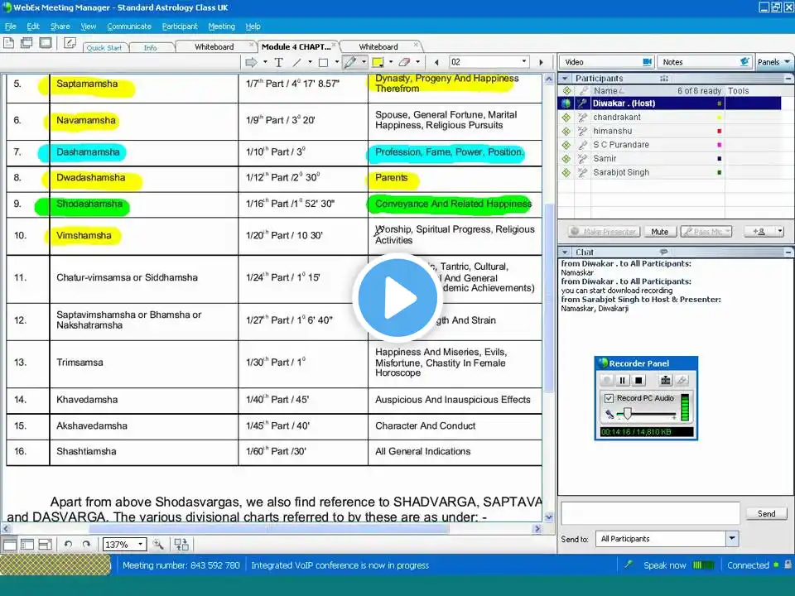
Task: Toggle Record PC Audio checkbox
Action: [609, 398]
